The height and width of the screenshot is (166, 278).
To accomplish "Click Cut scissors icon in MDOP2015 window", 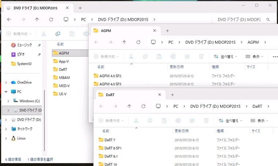I will (x=44, y=34).
